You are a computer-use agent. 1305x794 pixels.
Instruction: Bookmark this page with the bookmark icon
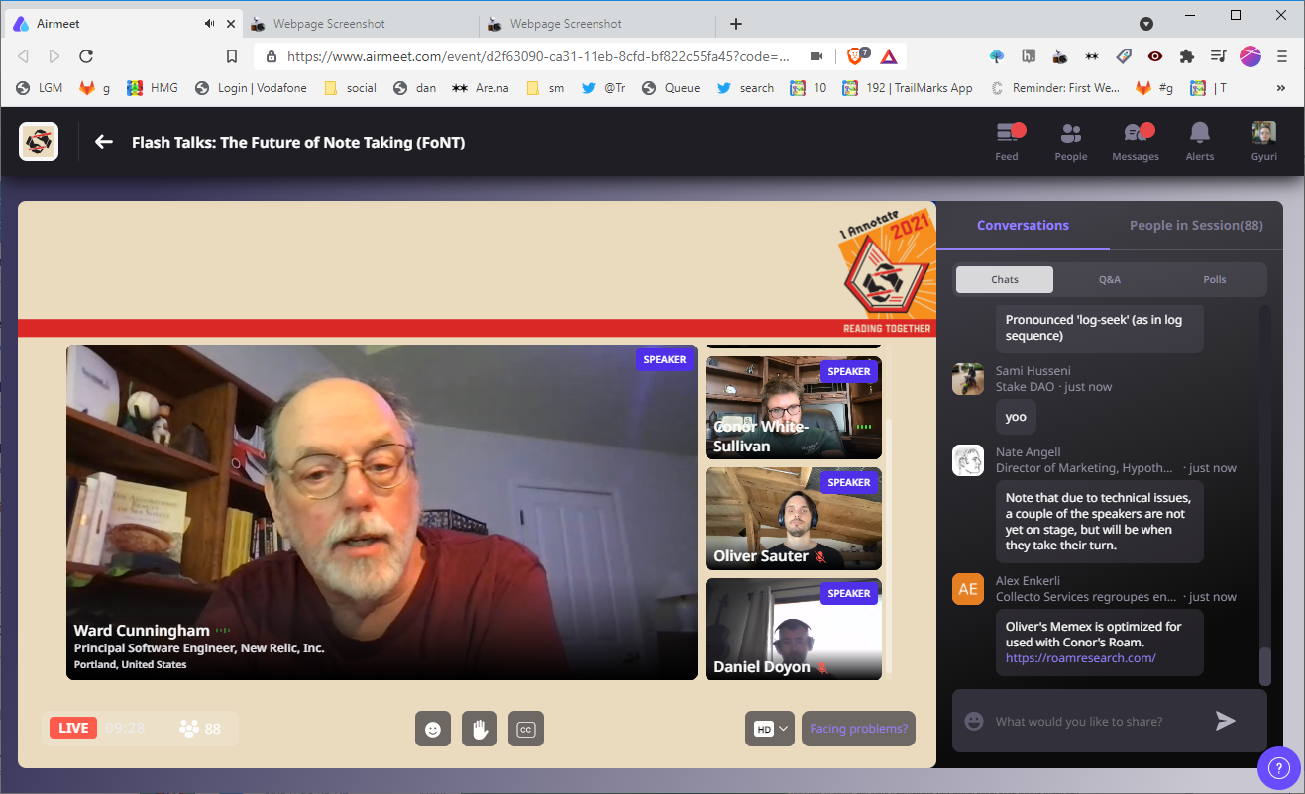232,56
